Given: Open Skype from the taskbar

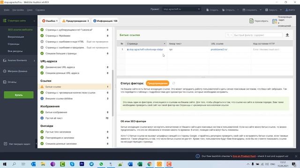Looking at the screenshot, I should click(72, 164).
